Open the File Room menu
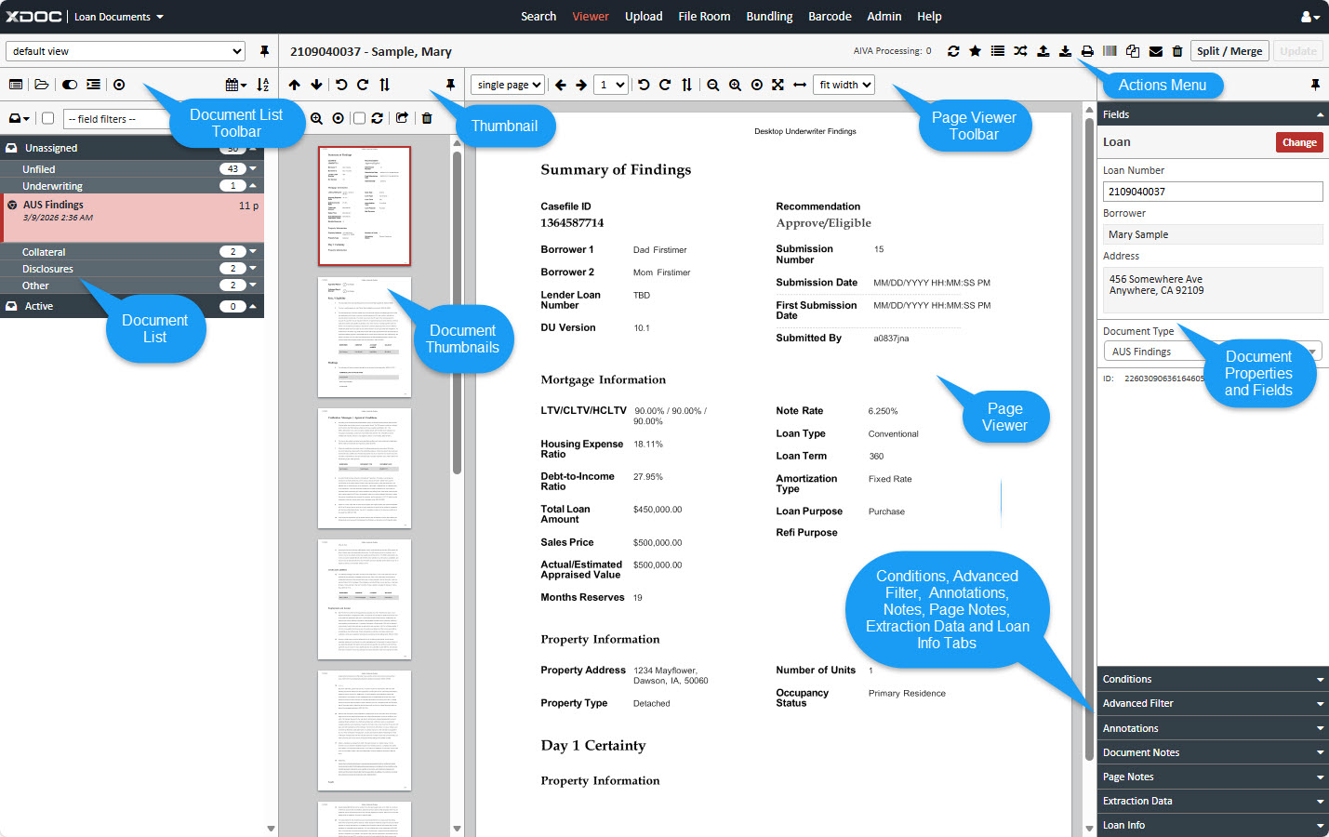Screen dimensions: 1329x837 click(x=704, y=16)
